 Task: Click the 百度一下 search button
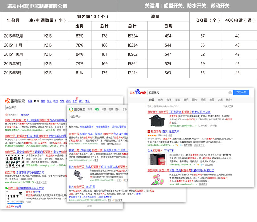[x=241, y=92]
